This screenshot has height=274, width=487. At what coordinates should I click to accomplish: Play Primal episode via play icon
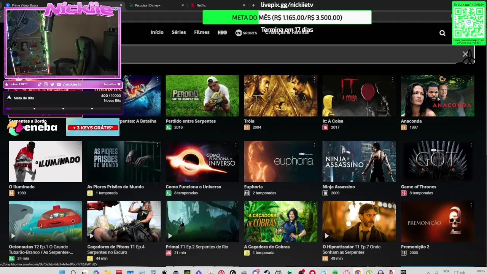click(170, 236)
